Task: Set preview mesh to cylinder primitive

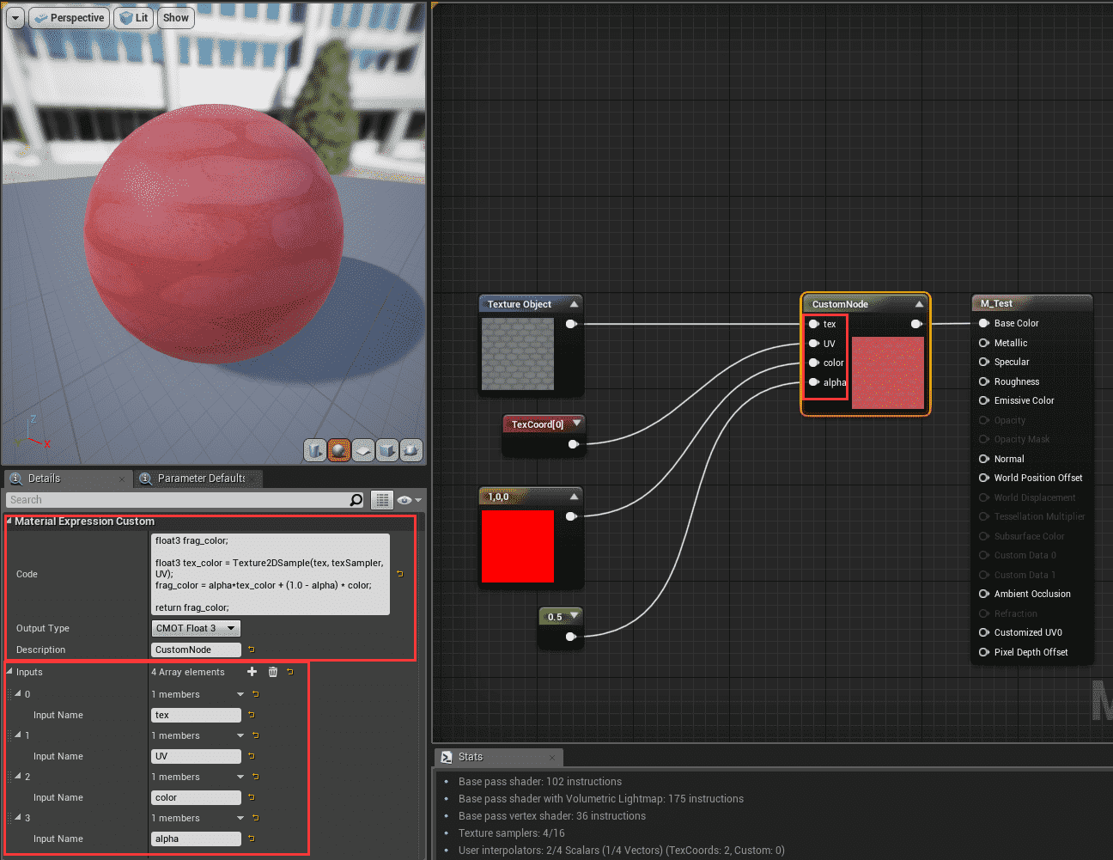Action: coord(315,449)
